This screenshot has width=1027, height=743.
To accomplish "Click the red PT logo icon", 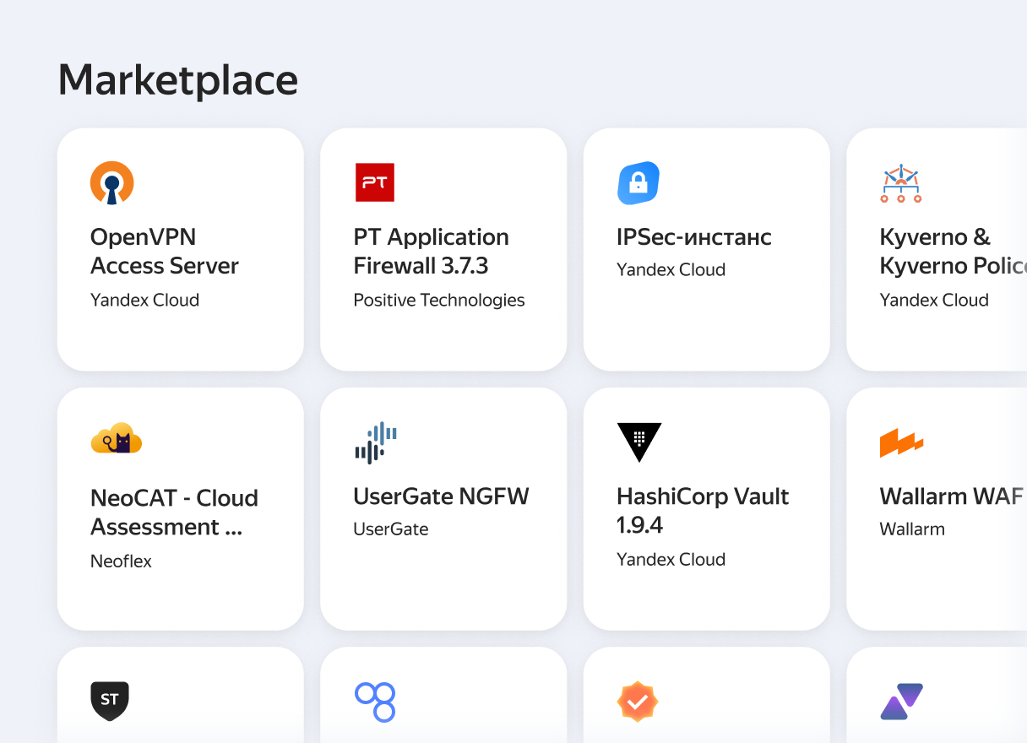I will (x=375, y=182).
